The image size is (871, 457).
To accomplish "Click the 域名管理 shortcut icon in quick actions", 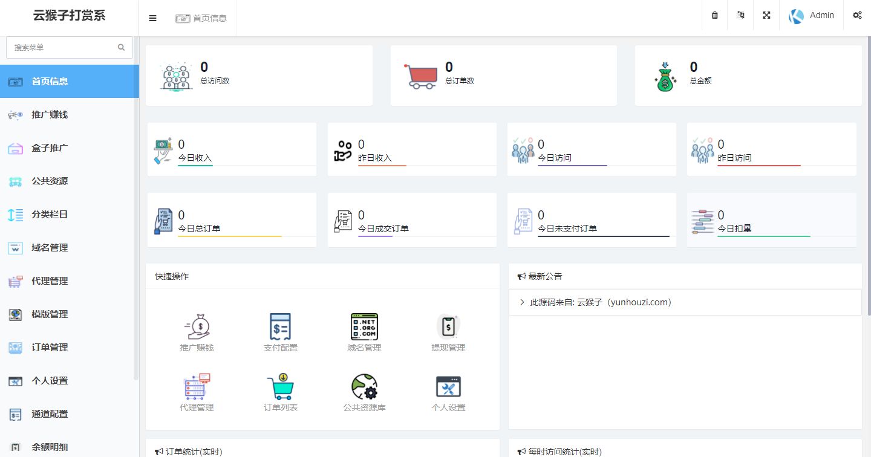I will [364, 327].
